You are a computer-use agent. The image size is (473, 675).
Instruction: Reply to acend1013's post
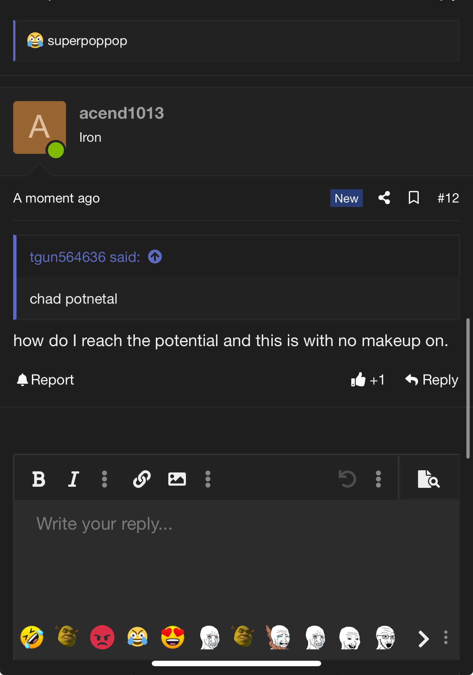coord(432,380)
